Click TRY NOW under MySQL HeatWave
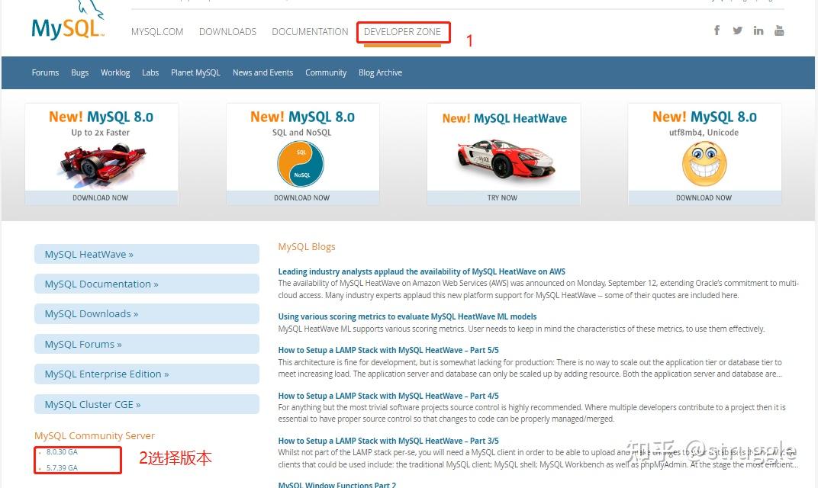This screenshot has width=818, height=488. click(x=502, y=197)
